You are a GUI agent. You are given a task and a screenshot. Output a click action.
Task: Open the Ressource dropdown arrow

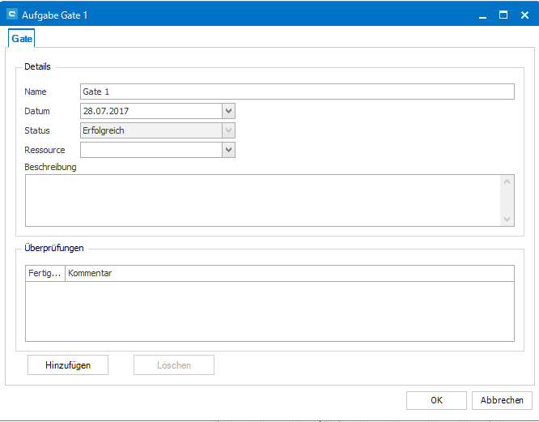[x=229, y=150]
